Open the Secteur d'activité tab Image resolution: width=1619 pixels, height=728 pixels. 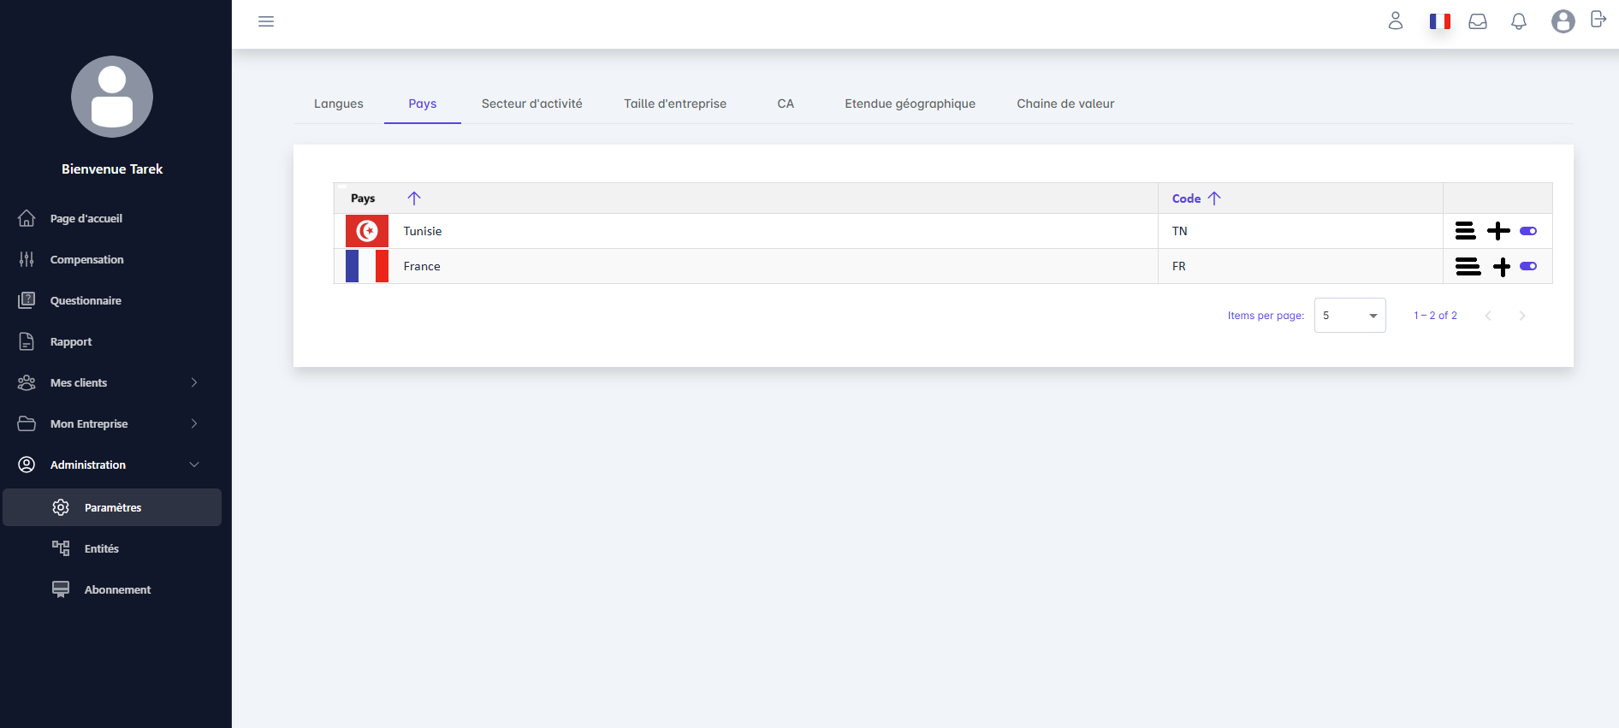pyautogui.click(x=531, y=104)
